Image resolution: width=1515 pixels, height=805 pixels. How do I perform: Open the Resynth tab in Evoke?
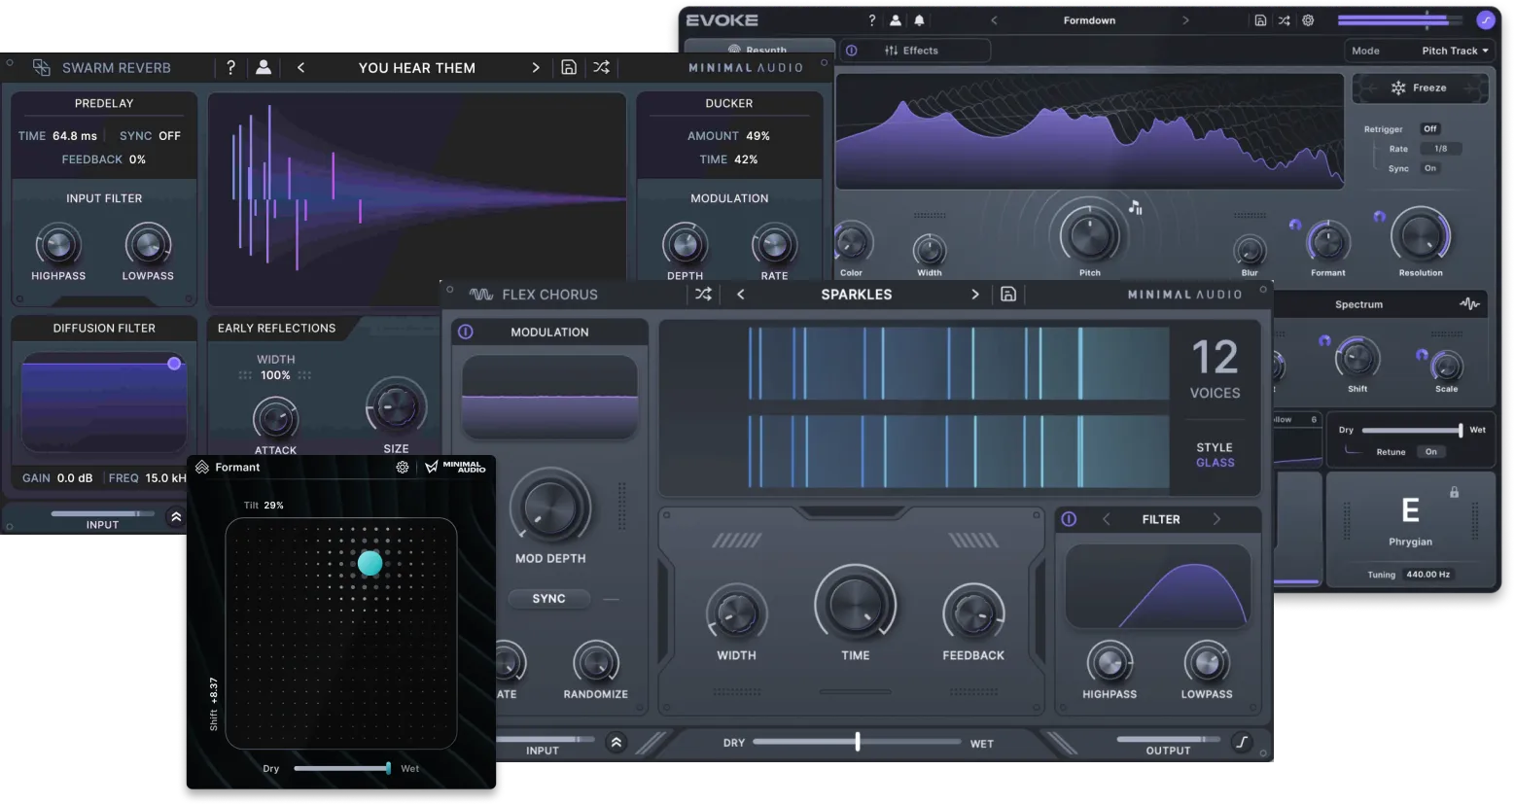click(757, 49)
